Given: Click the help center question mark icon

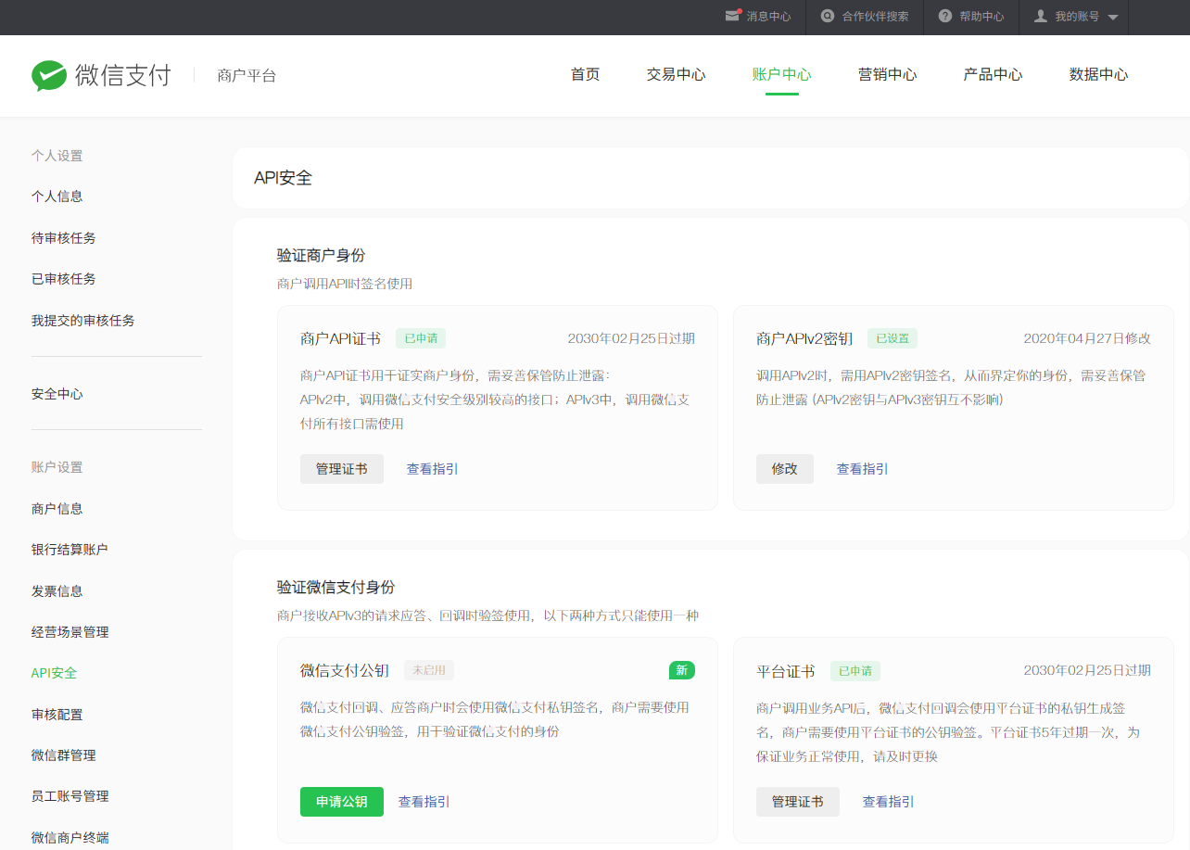Looking at the screenshot, I should click(945, 16).
